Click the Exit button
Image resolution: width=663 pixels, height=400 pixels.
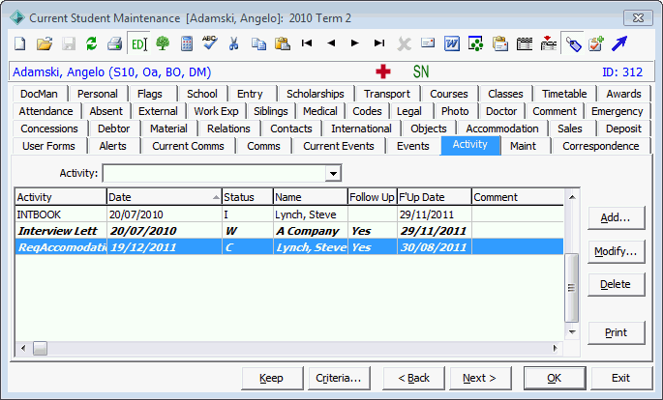point(621,378)
